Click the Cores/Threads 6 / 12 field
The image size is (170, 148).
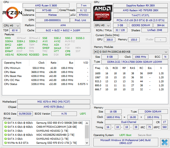[x=84, y=10]
